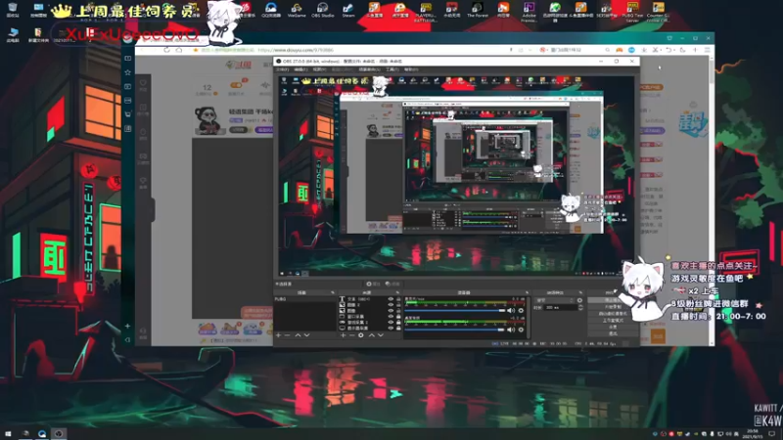Click browser home icon
The width and height of the screenshot is (783, 440).
coord(179,50)
